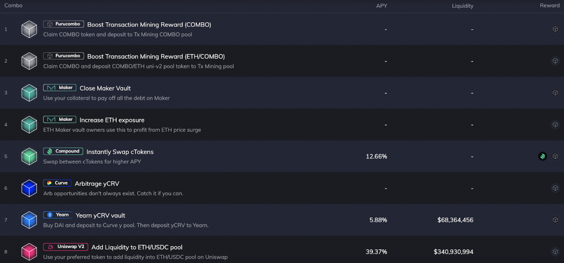Sort by the Liquidity column header
The height and width of the screenshot is (263, 564).
(462, 6)
